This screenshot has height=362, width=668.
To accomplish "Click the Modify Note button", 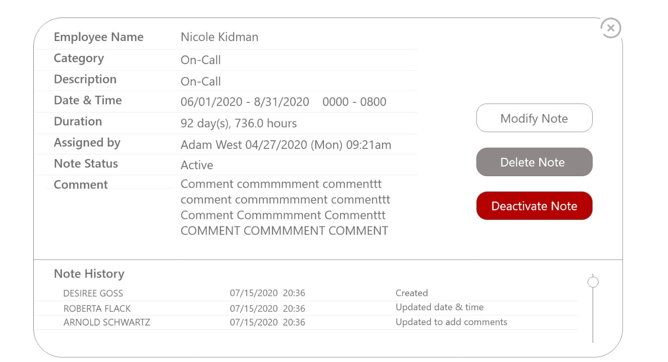I will 534,118.
